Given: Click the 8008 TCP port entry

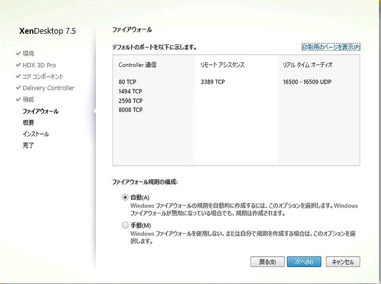Looking at the screenshot, I should click(131, 110).
